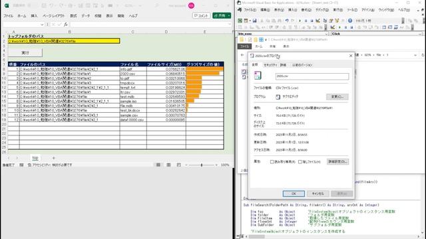
Task: Open the btn_exec object dropdown in VBA editor
Action: [326, 34]
